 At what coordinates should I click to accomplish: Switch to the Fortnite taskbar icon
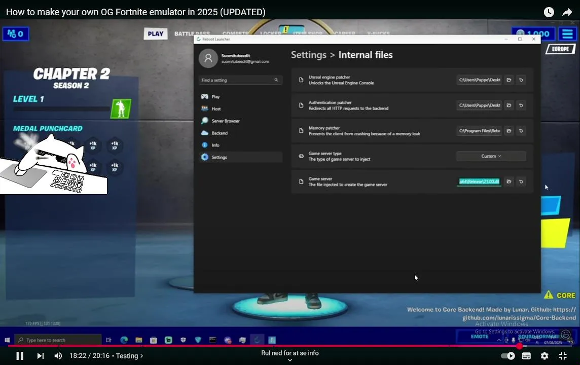pyautogui.click(x=272, y=340)
